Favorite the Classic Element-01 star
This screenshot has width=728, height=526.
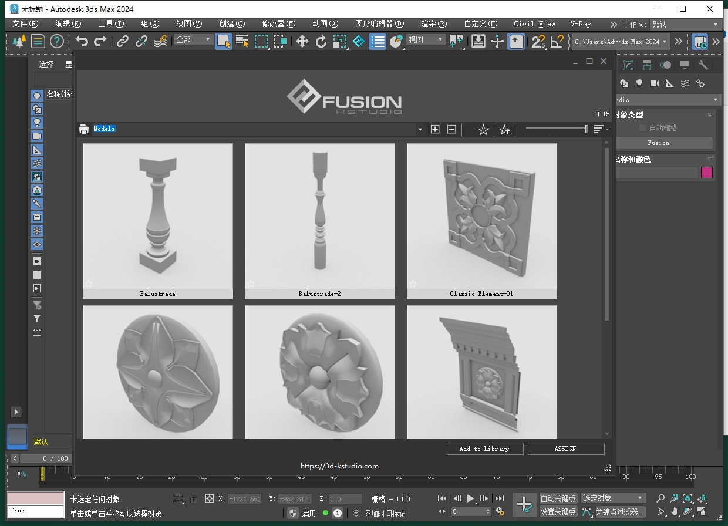(413, 284)
